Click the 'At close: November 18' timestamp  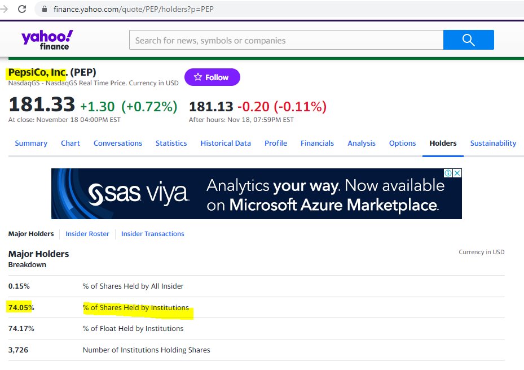64,120
